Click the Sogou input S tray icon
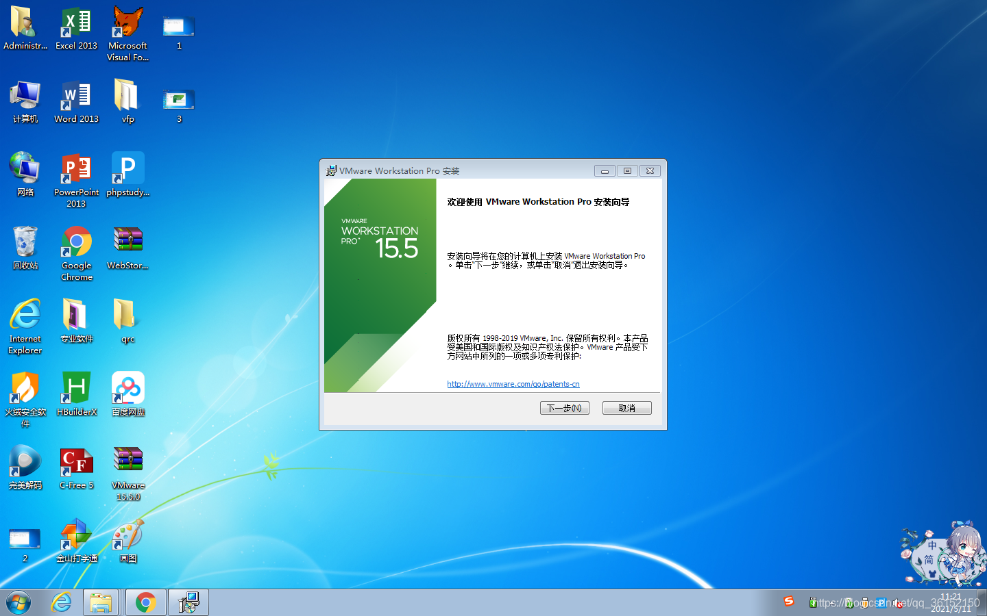987x616 pixels. pos(789,601)
